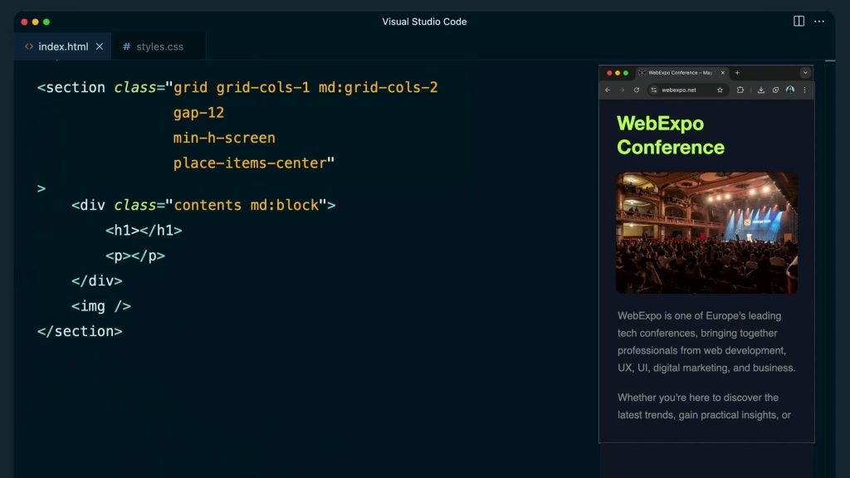
Task: Click the conference hall photo
Action: pos(706,232)
